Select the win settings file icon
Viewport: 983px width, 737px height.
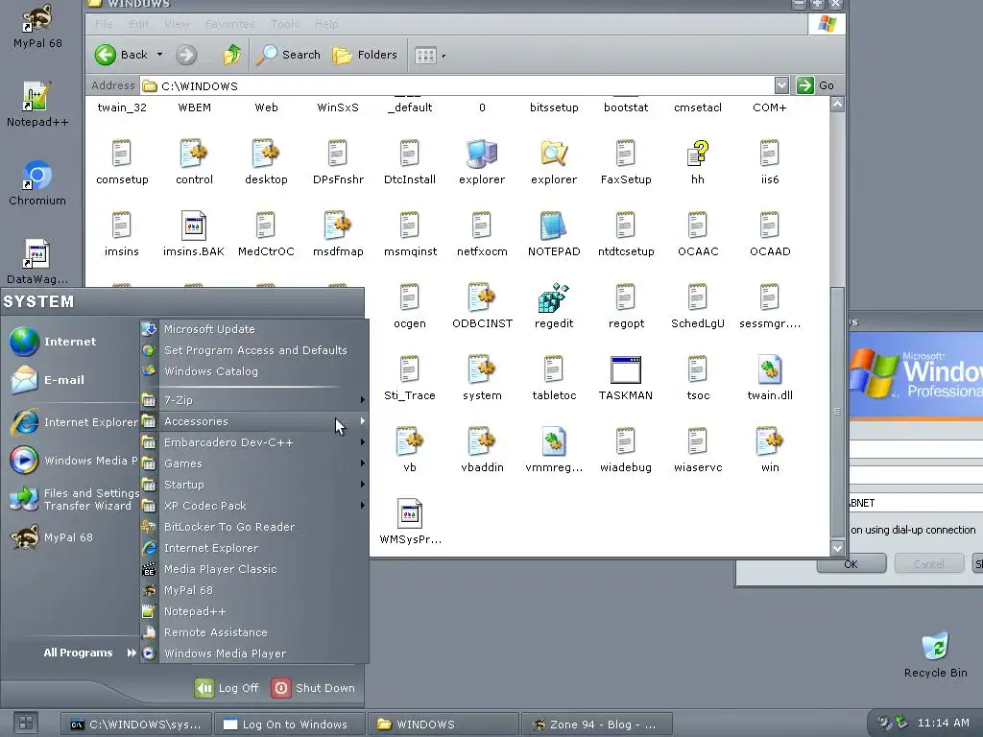point(769,441)
